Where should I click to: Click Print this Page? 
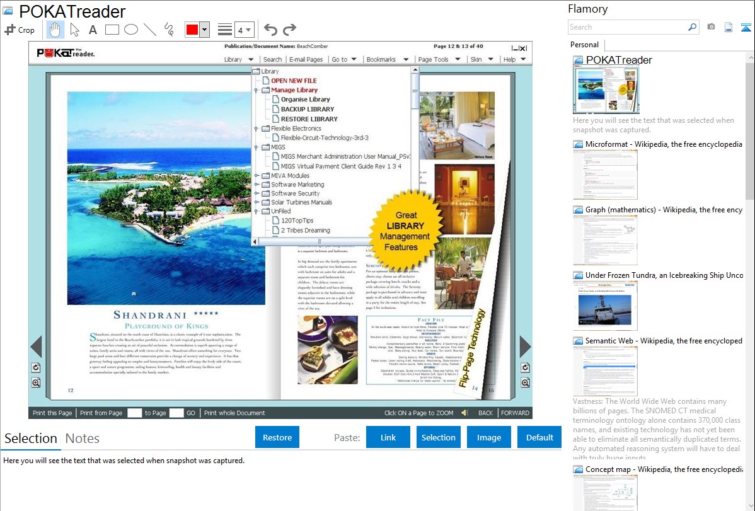[x=52, y=413]
